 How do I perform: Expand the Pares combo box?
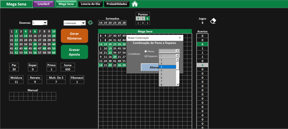177,51
